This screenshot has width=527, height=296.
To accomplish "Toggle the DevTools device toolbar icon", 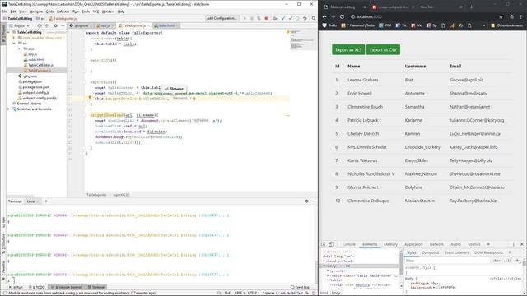I will 331,244.
